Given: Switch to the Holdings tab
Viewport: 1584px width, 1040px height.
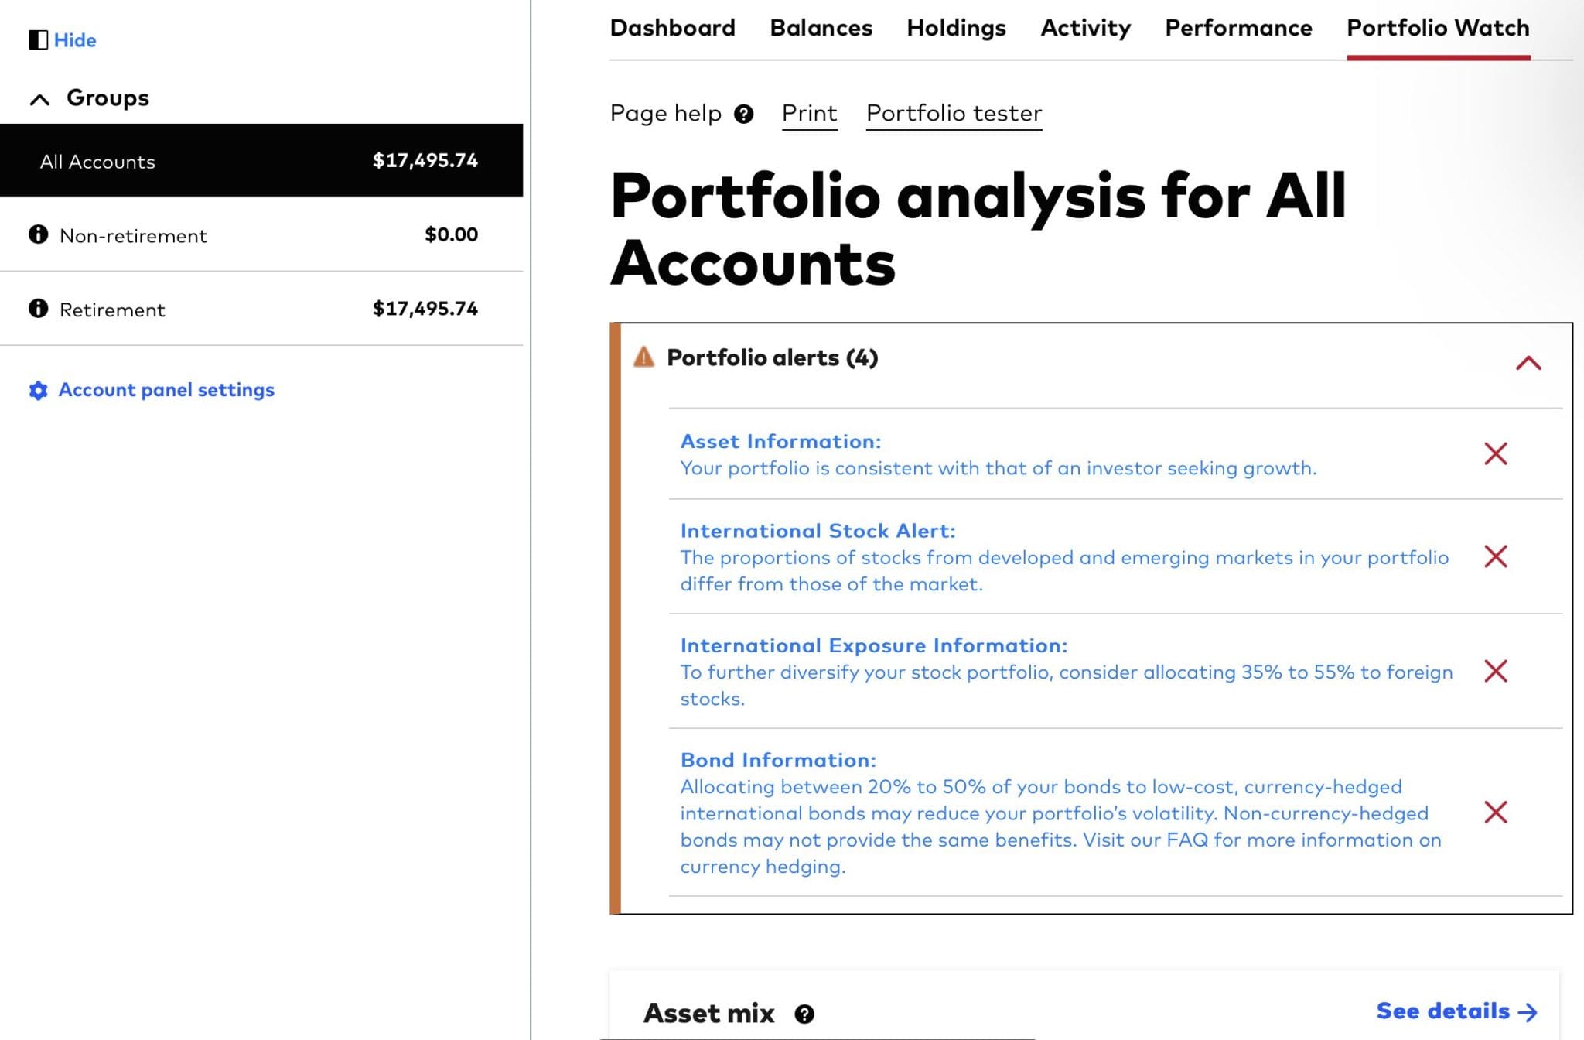Looking at the screenshot, I should point(956,28).
